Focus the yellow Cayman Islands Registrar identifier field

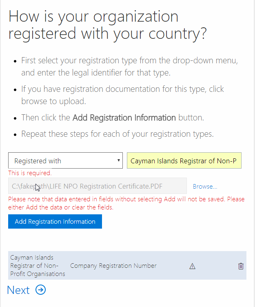coord(184,160)
